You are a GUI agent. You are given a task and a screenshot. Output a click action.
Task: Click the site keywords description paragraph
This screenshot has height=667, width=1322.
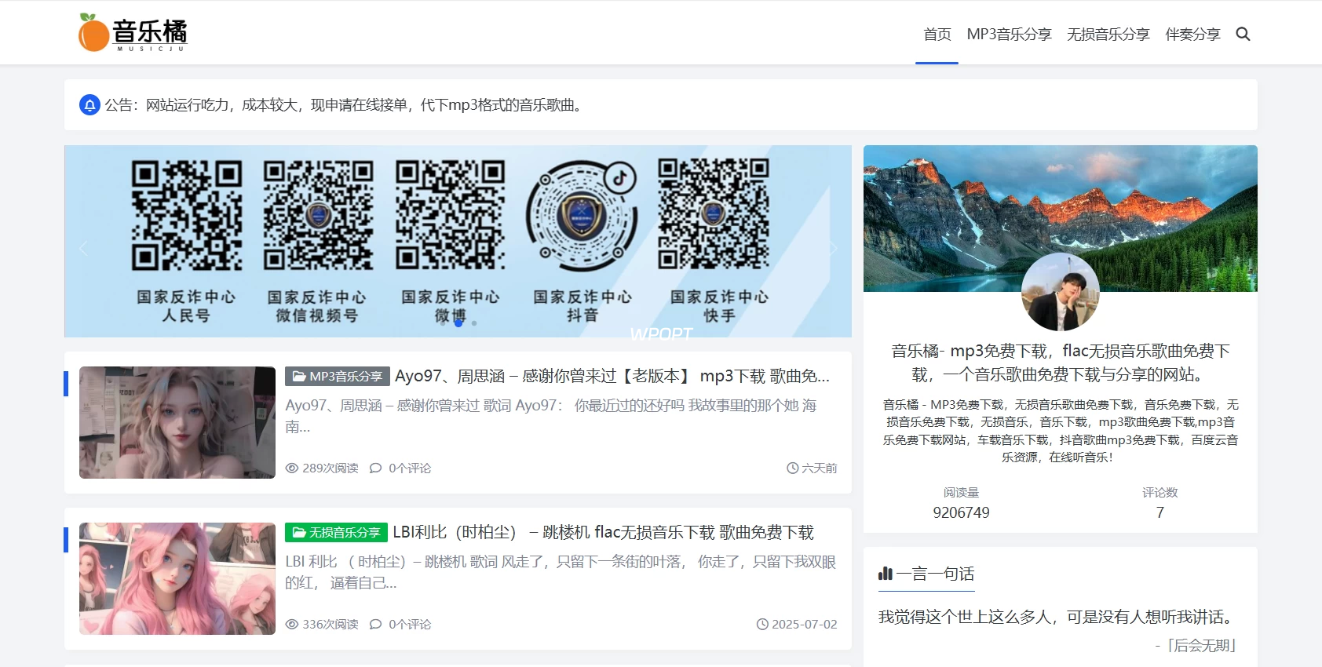click(x=1061, y=431)
